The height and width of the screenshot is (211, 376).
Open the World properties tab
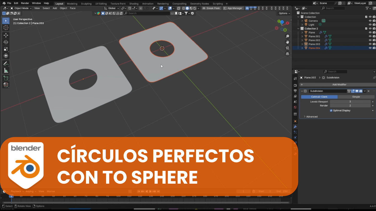pos(295,107)
